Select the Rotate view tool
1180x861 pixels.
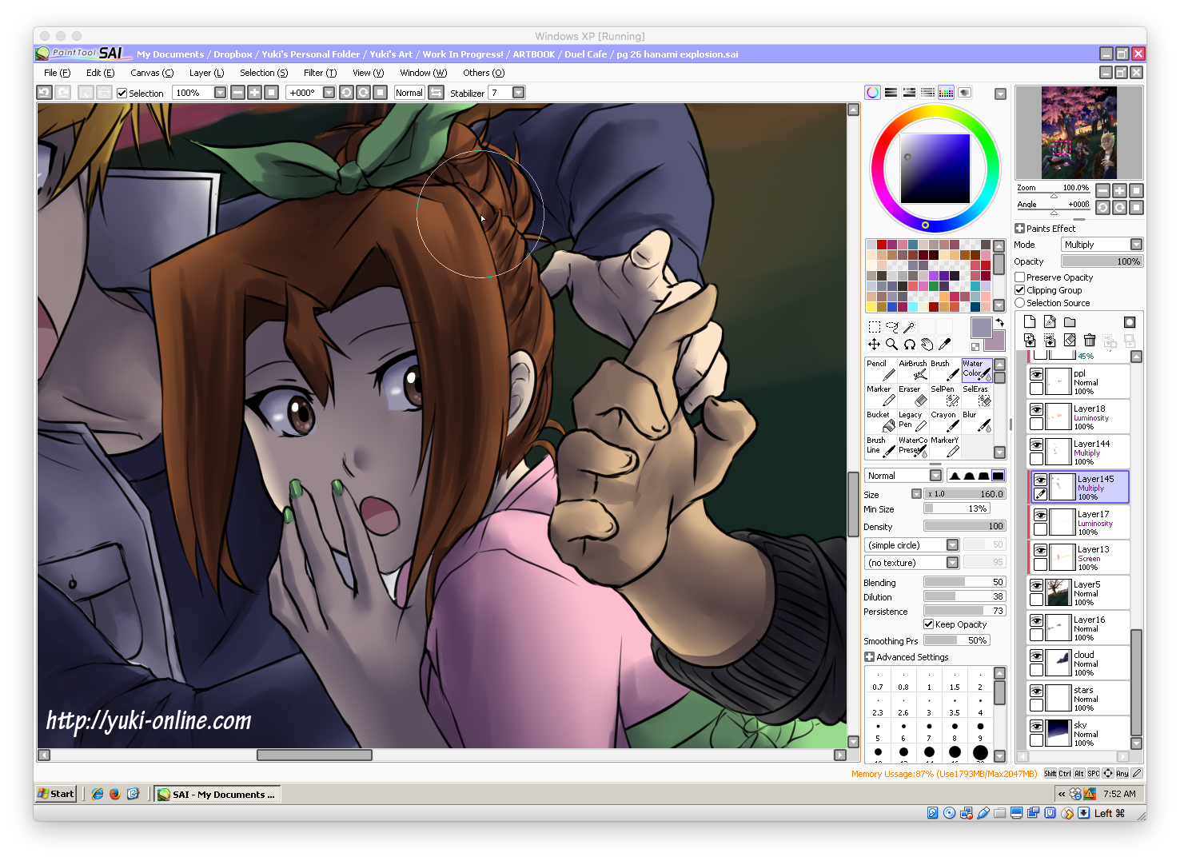909,345
